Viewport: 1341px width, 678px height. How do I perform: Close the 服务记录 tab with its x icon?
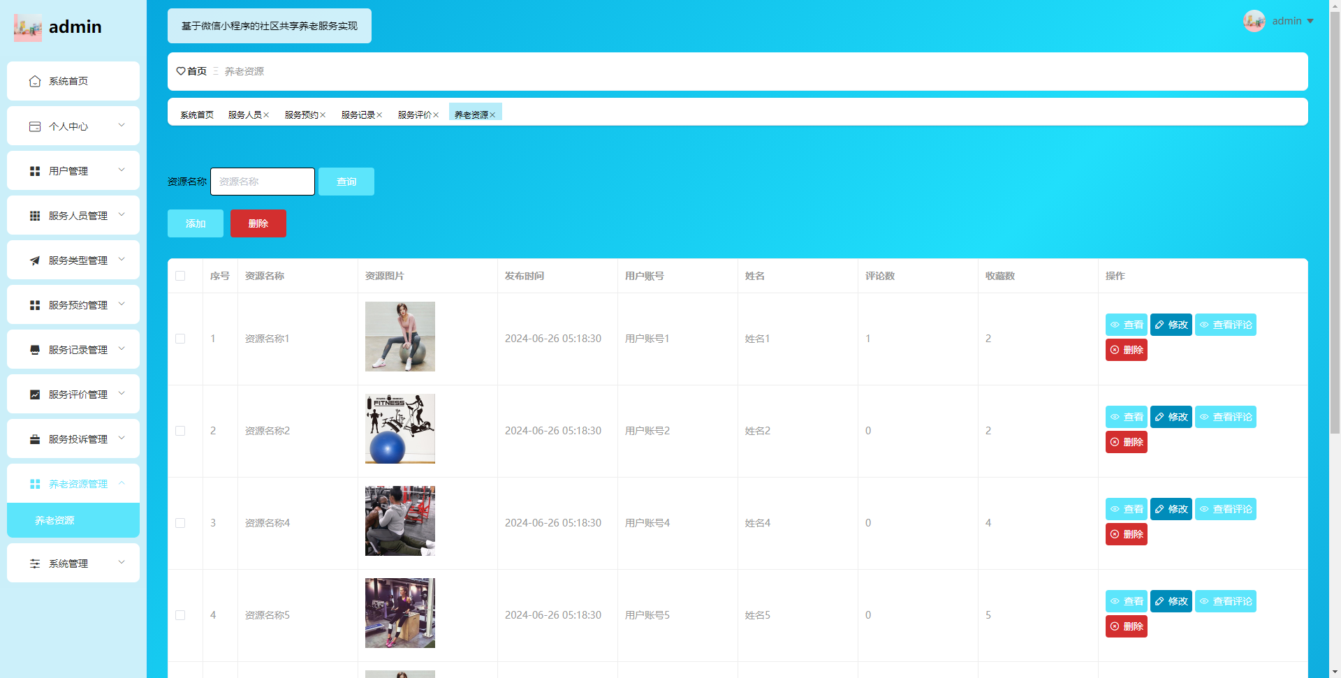[379, 115]
